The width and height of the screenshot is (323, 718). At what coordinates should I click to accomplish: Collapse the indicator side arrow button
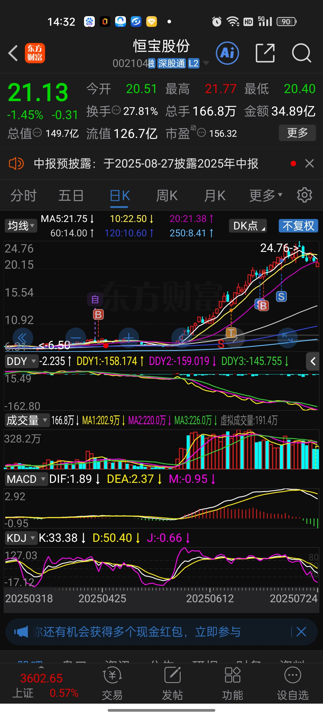(x=313, y=361)
